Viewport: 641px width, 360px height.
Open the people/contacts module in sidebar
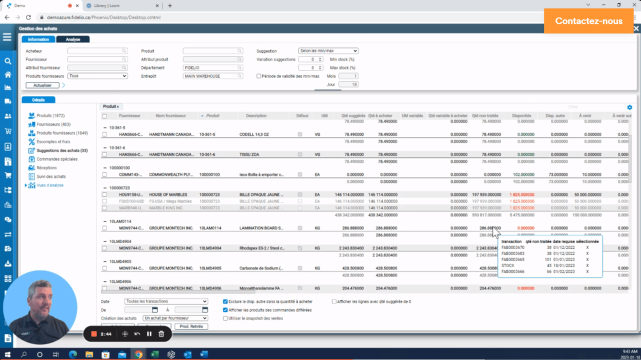[7, 116]
